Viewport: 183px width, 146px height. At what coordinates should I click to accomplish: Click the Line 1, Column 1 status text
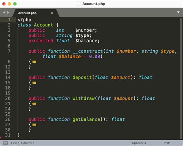point(22,143)
